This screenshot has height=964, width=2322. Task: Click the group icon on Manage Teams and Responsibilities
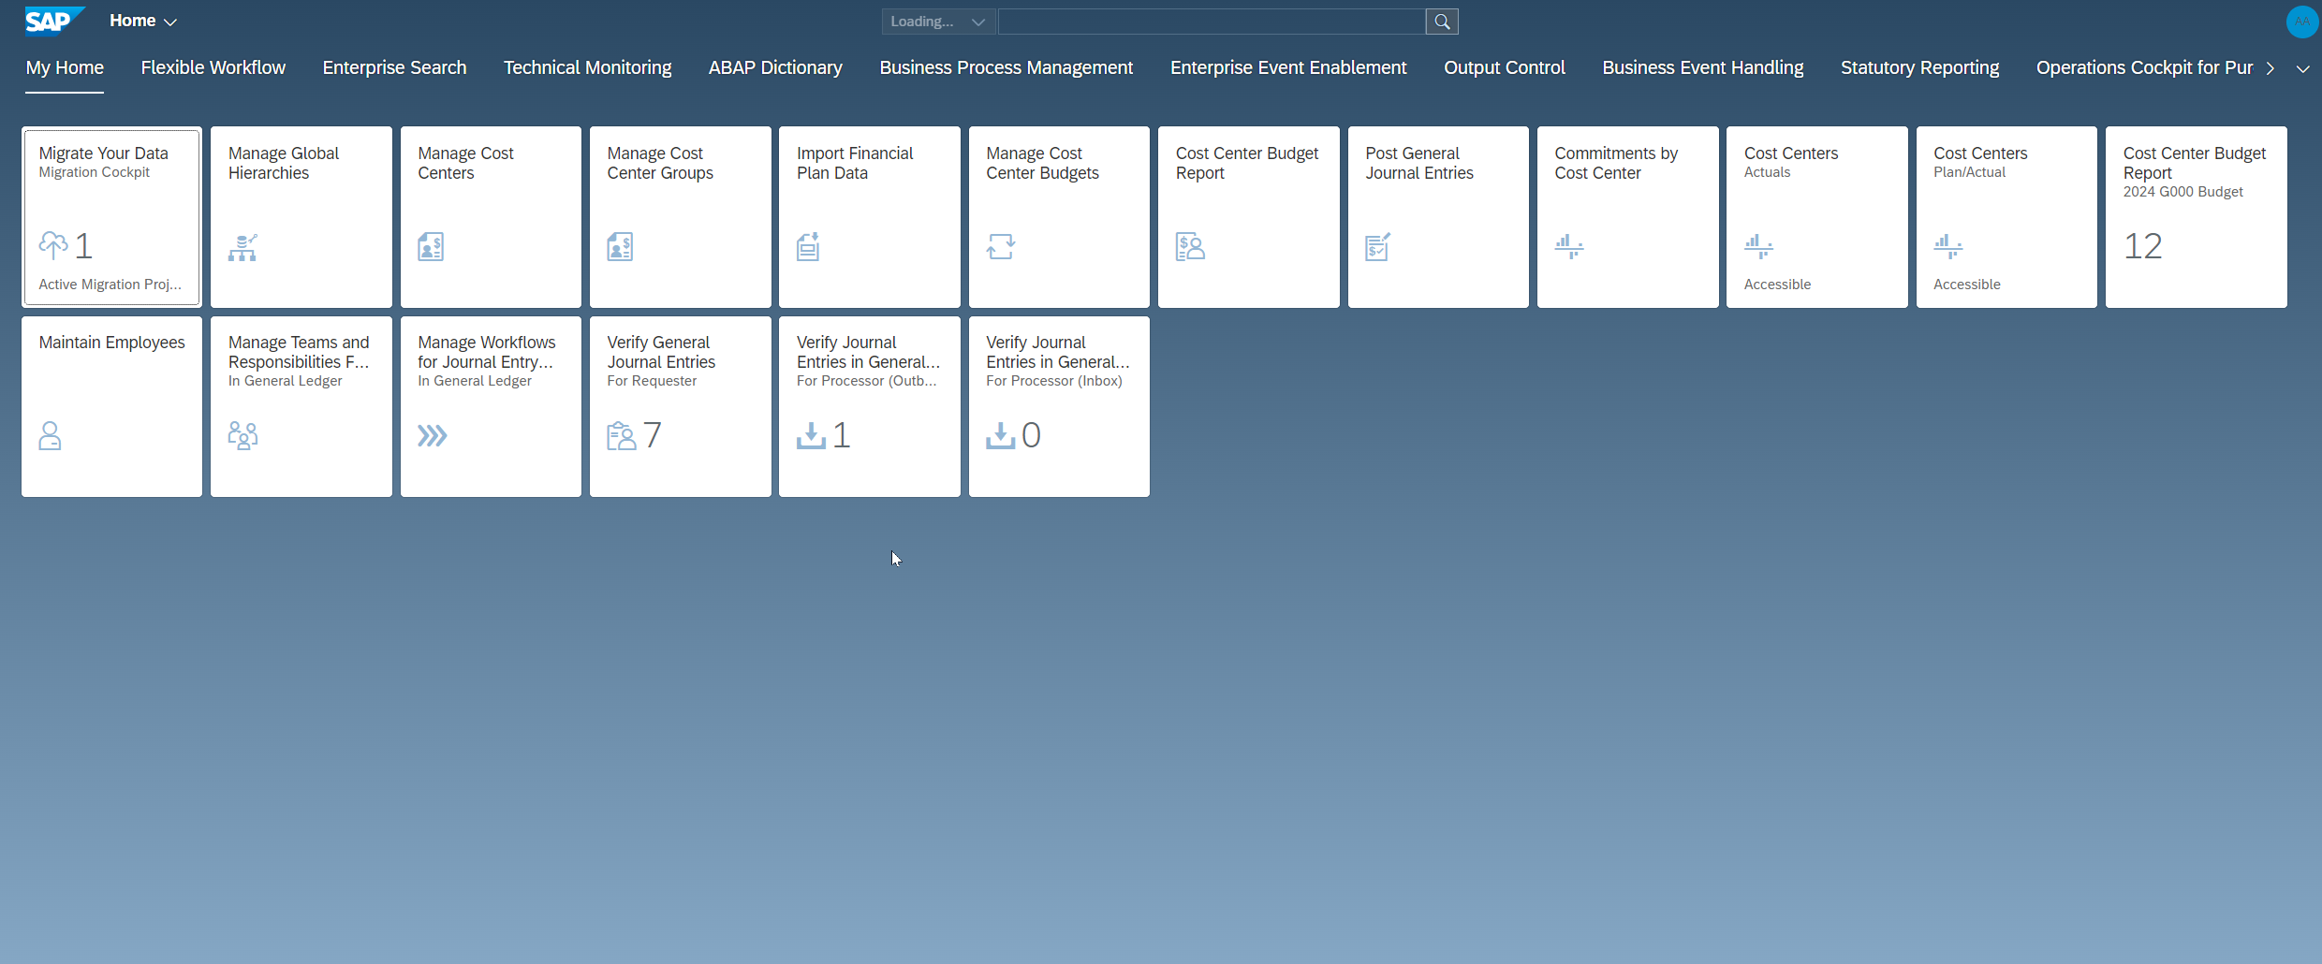[x=242, y=436]
